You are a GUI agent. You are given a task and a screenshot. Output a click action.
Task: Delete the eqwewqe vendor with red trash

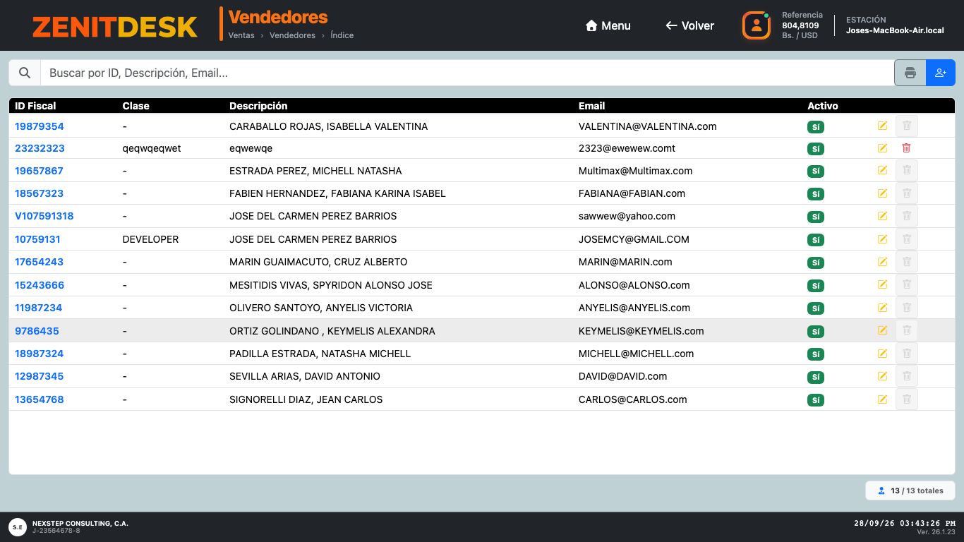907,148
